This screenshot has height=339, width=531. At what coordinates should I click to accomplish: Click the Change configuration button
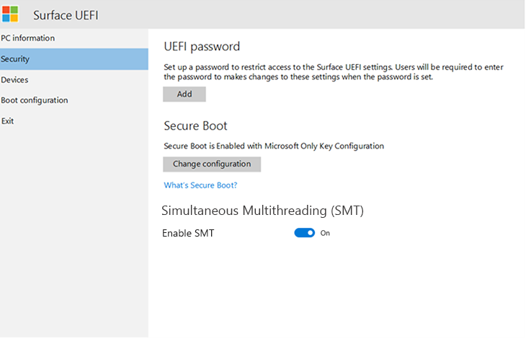[212, 164]
